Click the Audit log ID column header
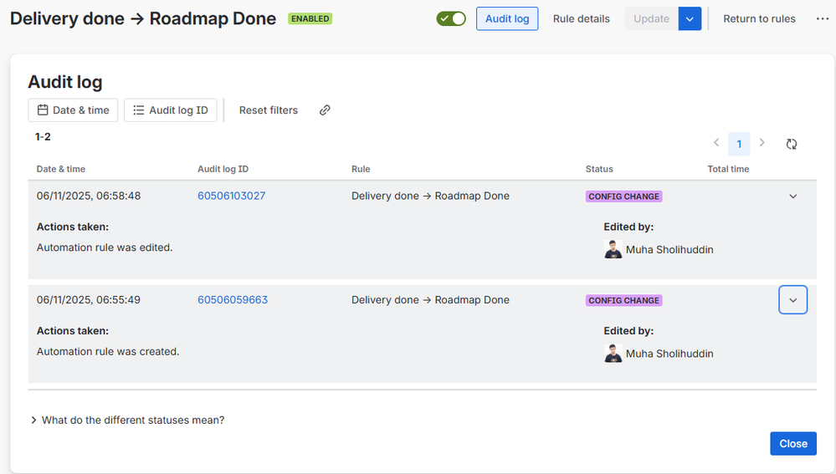 [223, 169]
